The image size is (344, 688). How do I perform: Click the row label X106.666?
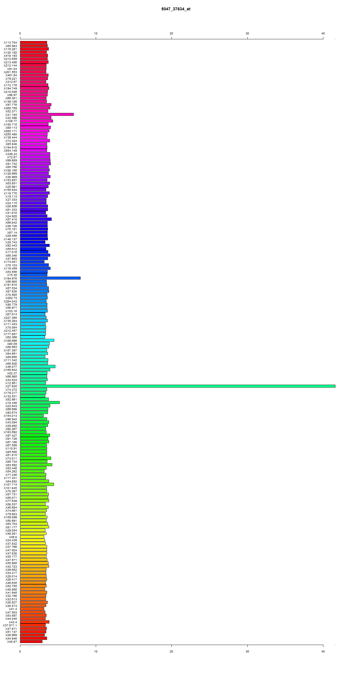coord(10,341)
